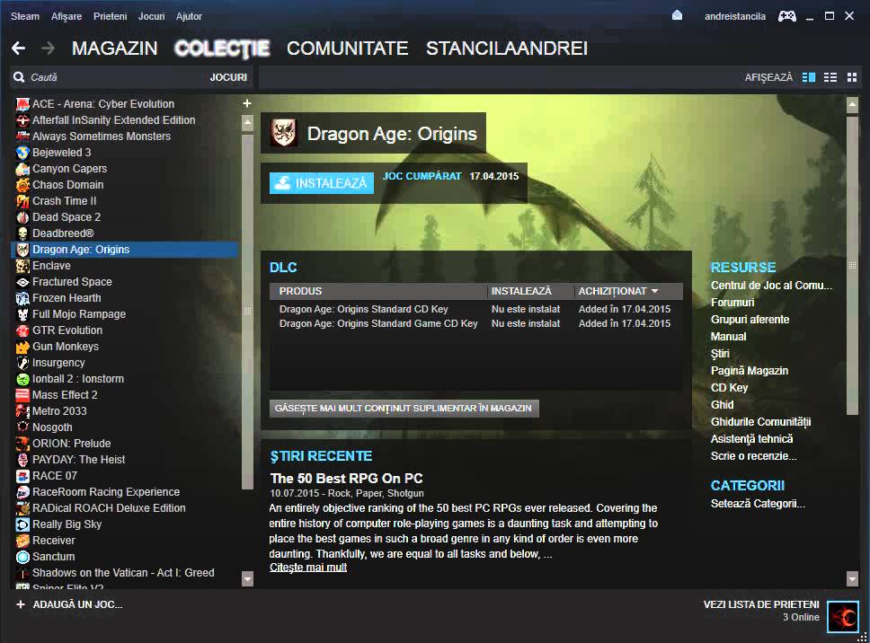This screenshot has width=870, height=643.
Task: Click INSTALEAZĂ button
Action: (x=322, y=183)
